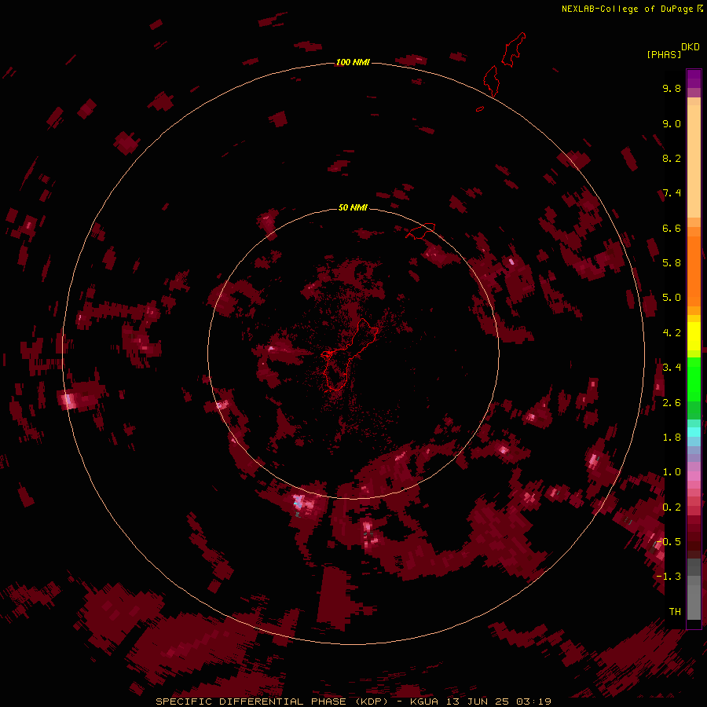
Task: Click the TH threshold label
Action: pyautogui.click(x=675, y=612)
